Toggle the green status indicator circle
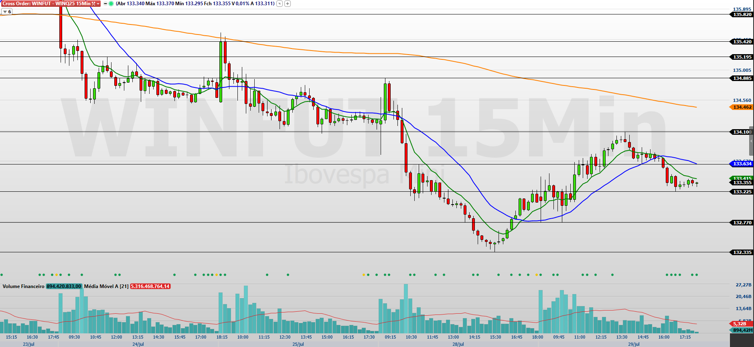 click(x=111, y=4)
